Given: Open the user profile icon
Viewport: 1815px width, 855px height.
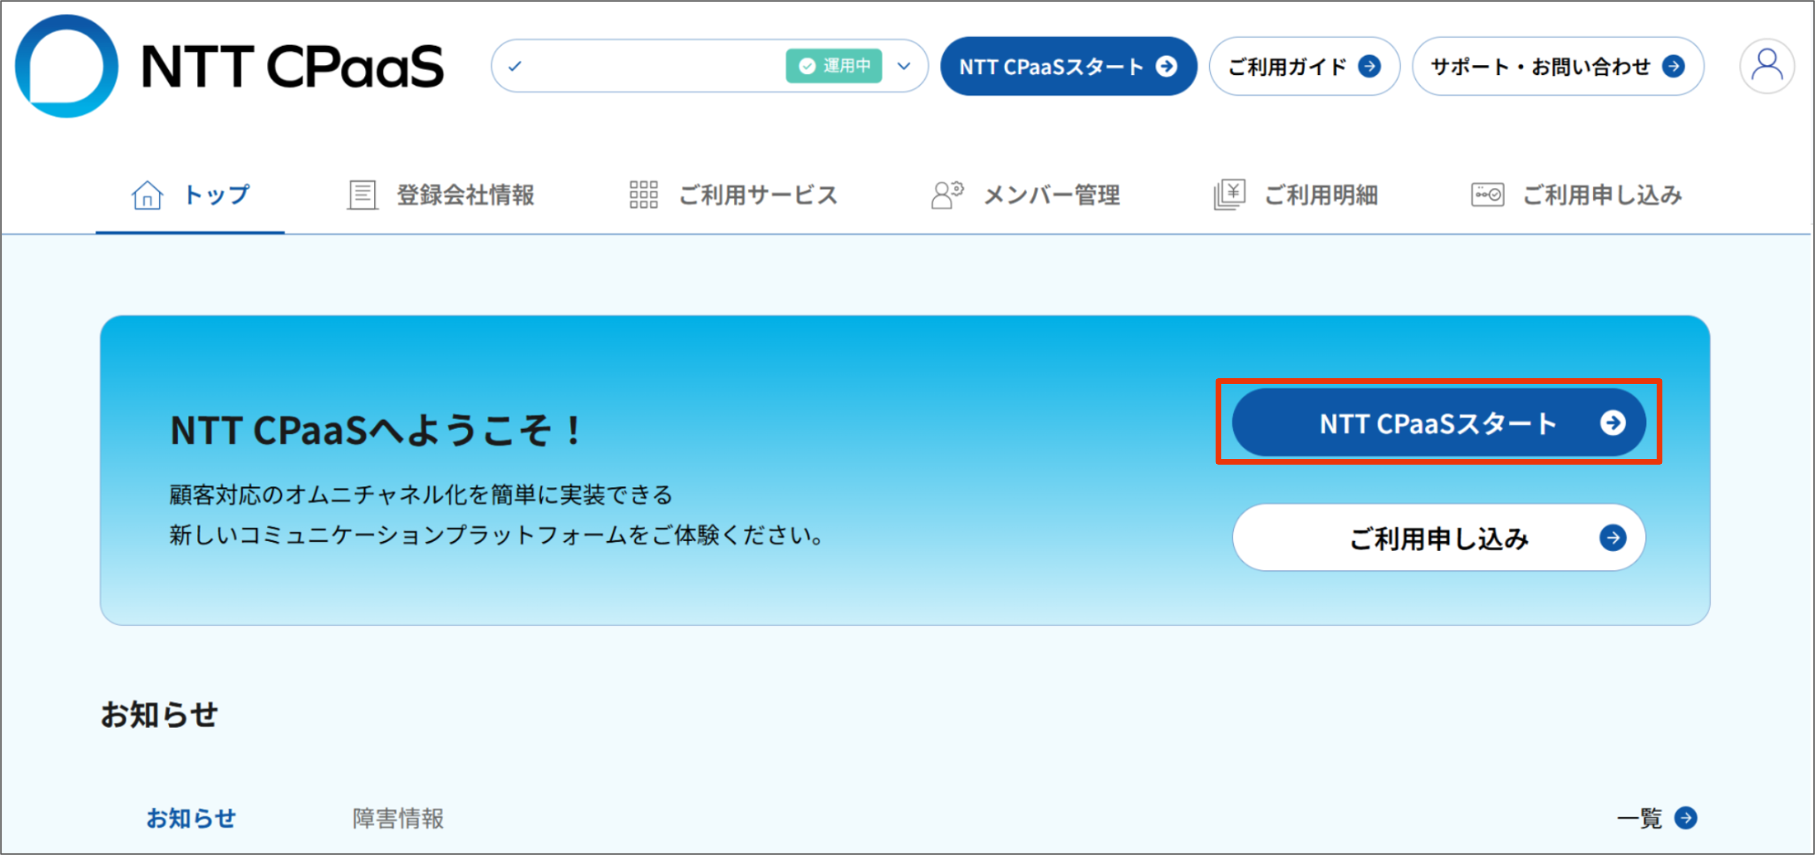Looking at the screenshot, I should [1766, 66].
